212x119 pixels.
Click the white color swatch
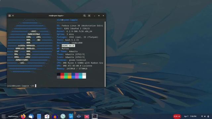click(84, 77)
